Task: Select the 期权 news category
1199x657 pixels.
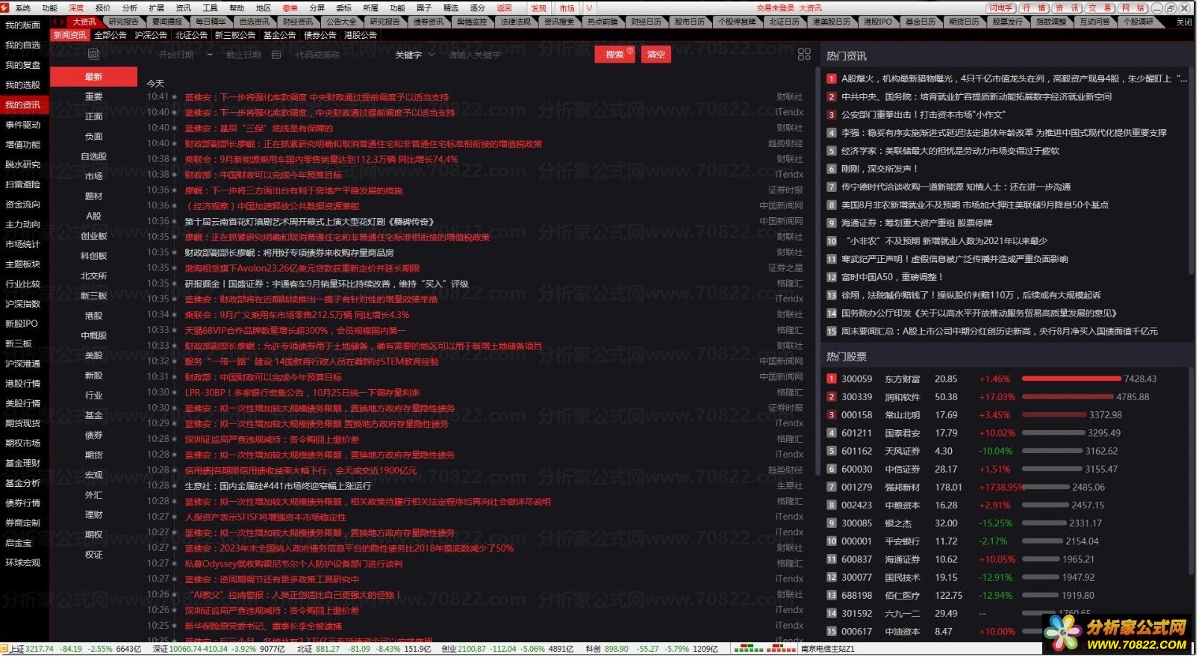Action: (93, 535)
